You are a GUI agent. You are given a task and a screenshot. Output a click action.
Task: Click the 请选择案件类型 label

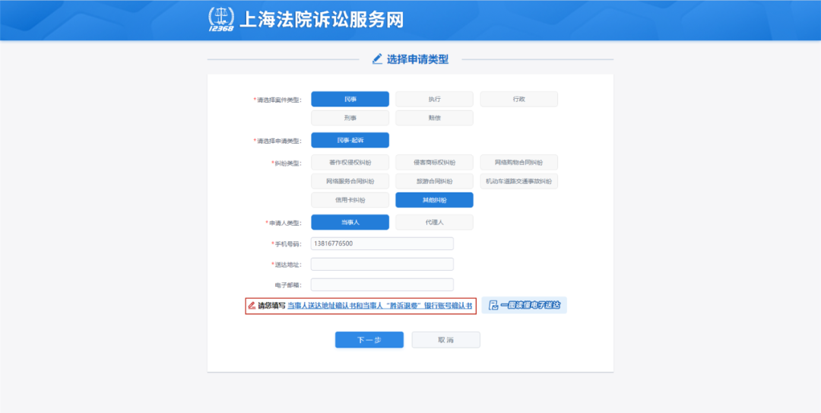tap(277, 100)
